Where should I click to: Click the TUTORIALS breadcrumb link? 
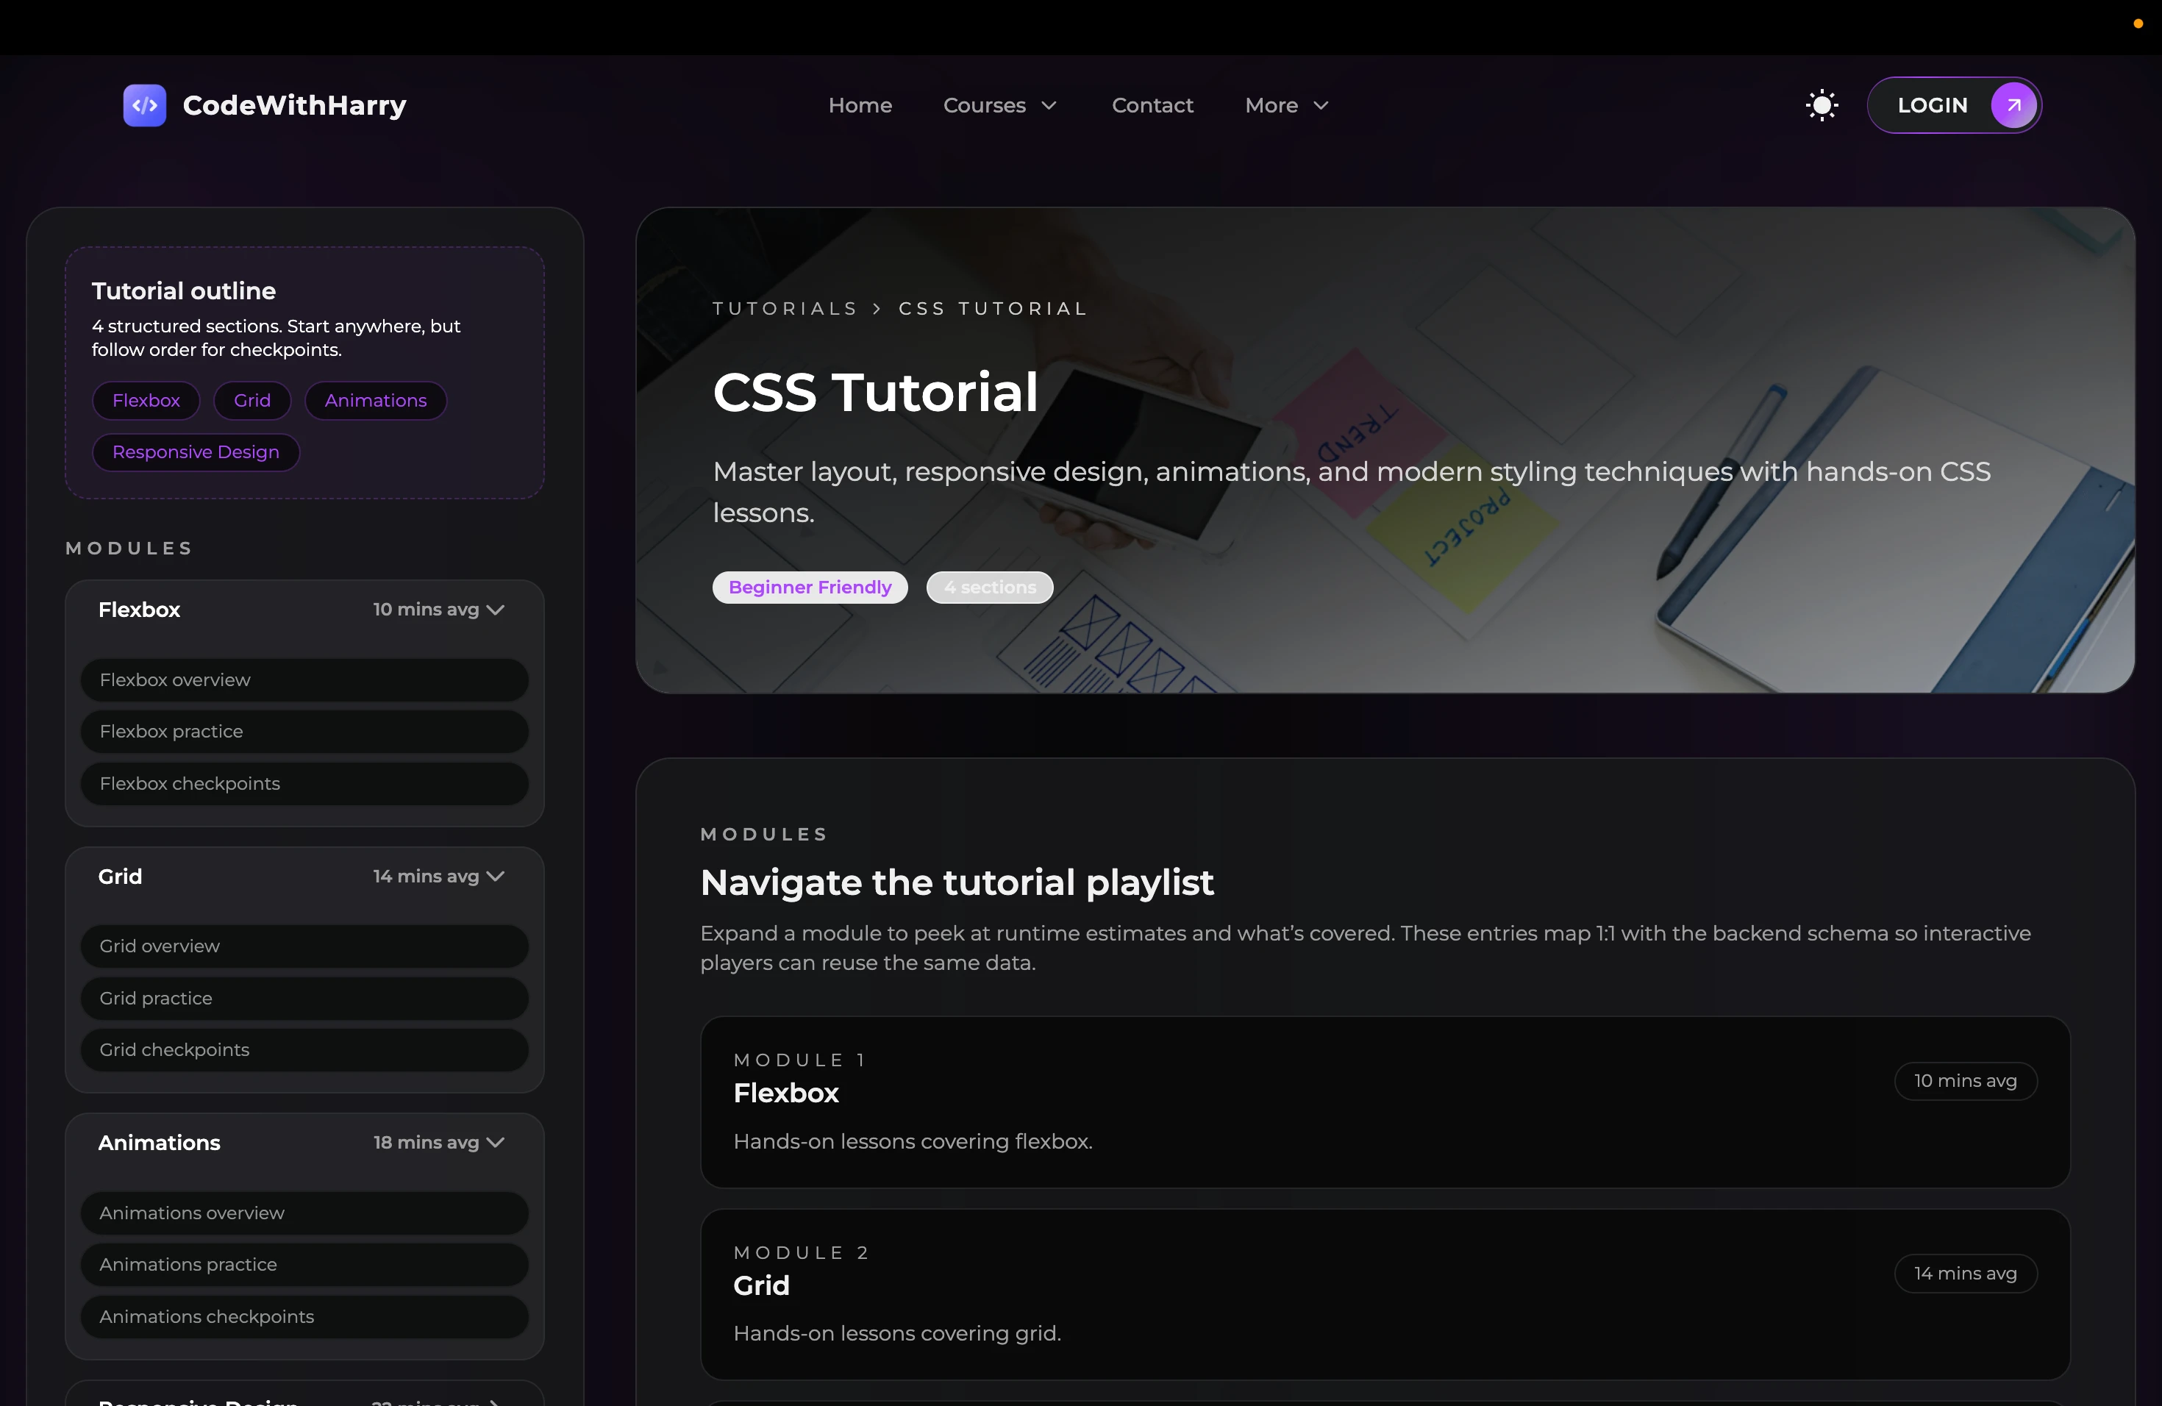click(x=785, y=308)
